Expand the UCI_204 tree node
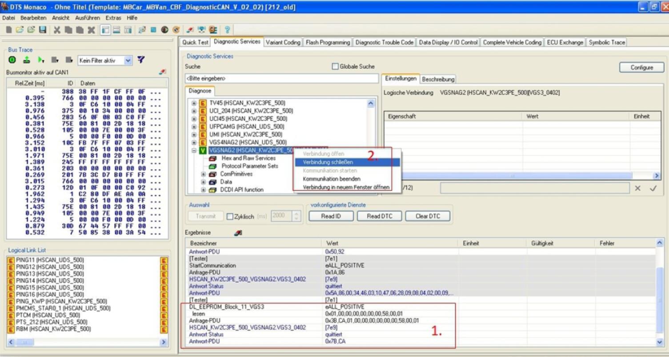 [x=194, y=111]
